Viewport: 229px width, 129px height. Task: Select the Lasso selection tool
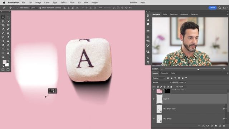(x=3, y=21)
